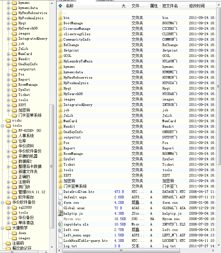Click the tree panel scroll-down arrow

52,247
